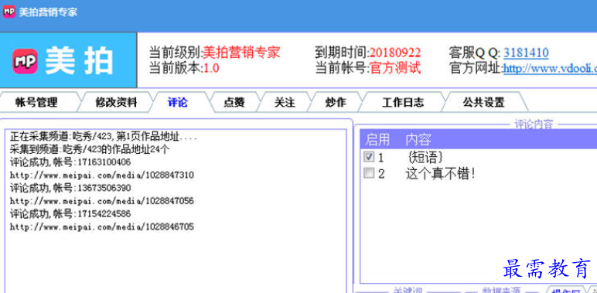Select the 这个真不错! comment content
Image resolution: width=597 pixels, height=293 pixels.
point(441,174)
